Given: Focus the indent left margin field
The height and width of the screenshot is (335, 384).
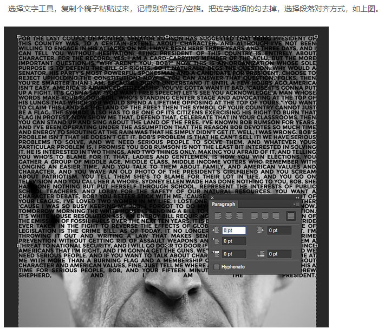Looking at the screenshot, I should pyautogui.click(x=234, y=231).
